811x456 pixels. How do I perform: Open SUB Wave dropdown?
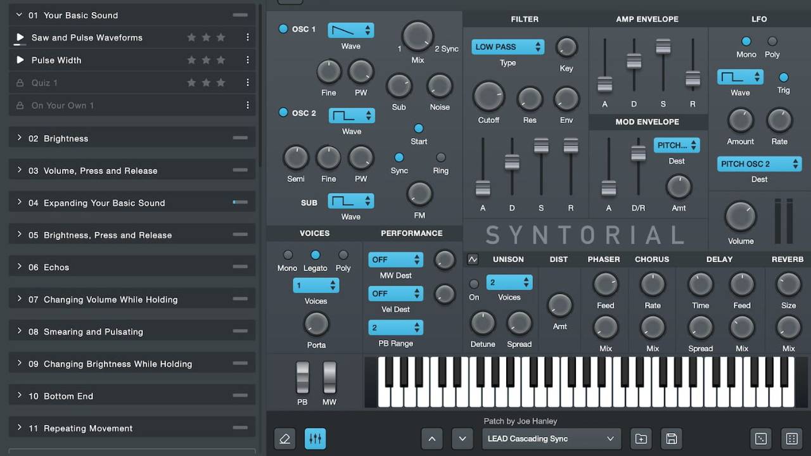coord(351,201)
